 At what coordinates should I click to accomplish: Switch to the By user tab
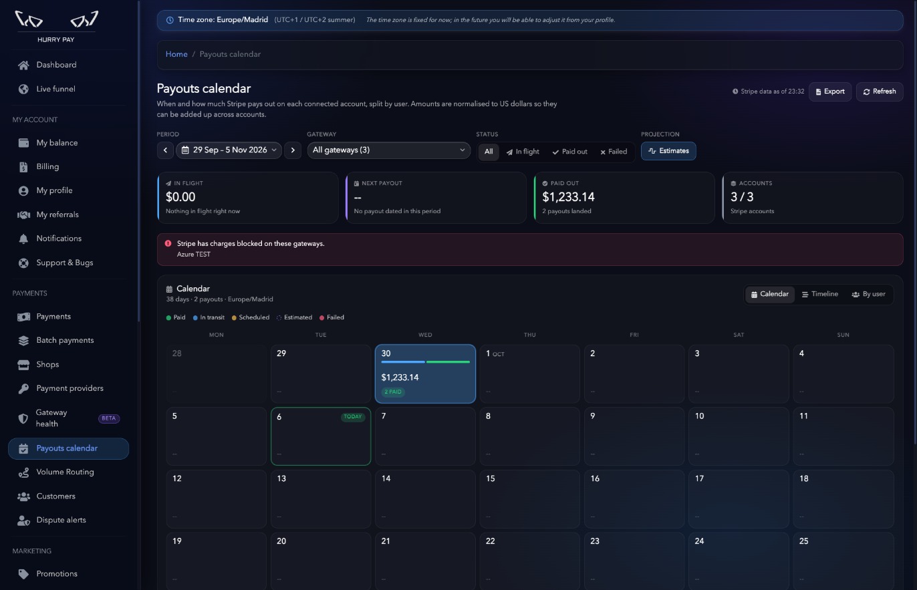click(x=868, y=295)
